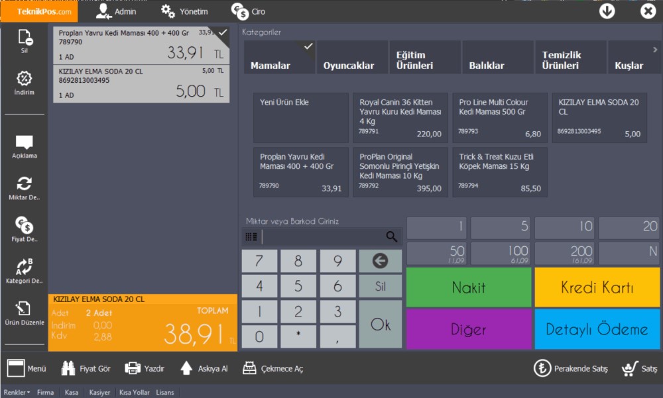The width and height of the screenshot is (663, 398).
Task: Click the 50 quick cash amount button
Action: pos(436,253)
